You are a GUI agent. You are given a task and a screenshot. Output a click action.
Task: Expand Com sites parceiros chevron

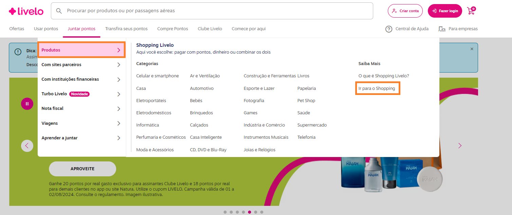(x=119, y=65)
